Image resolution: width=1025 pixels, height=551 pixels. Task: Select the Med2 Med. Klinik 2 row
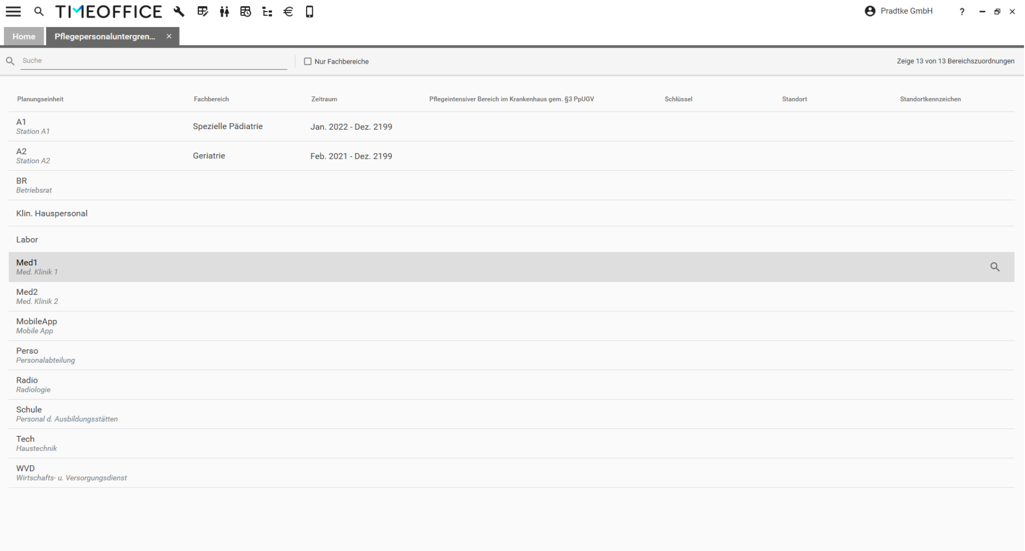click(511, 296)
